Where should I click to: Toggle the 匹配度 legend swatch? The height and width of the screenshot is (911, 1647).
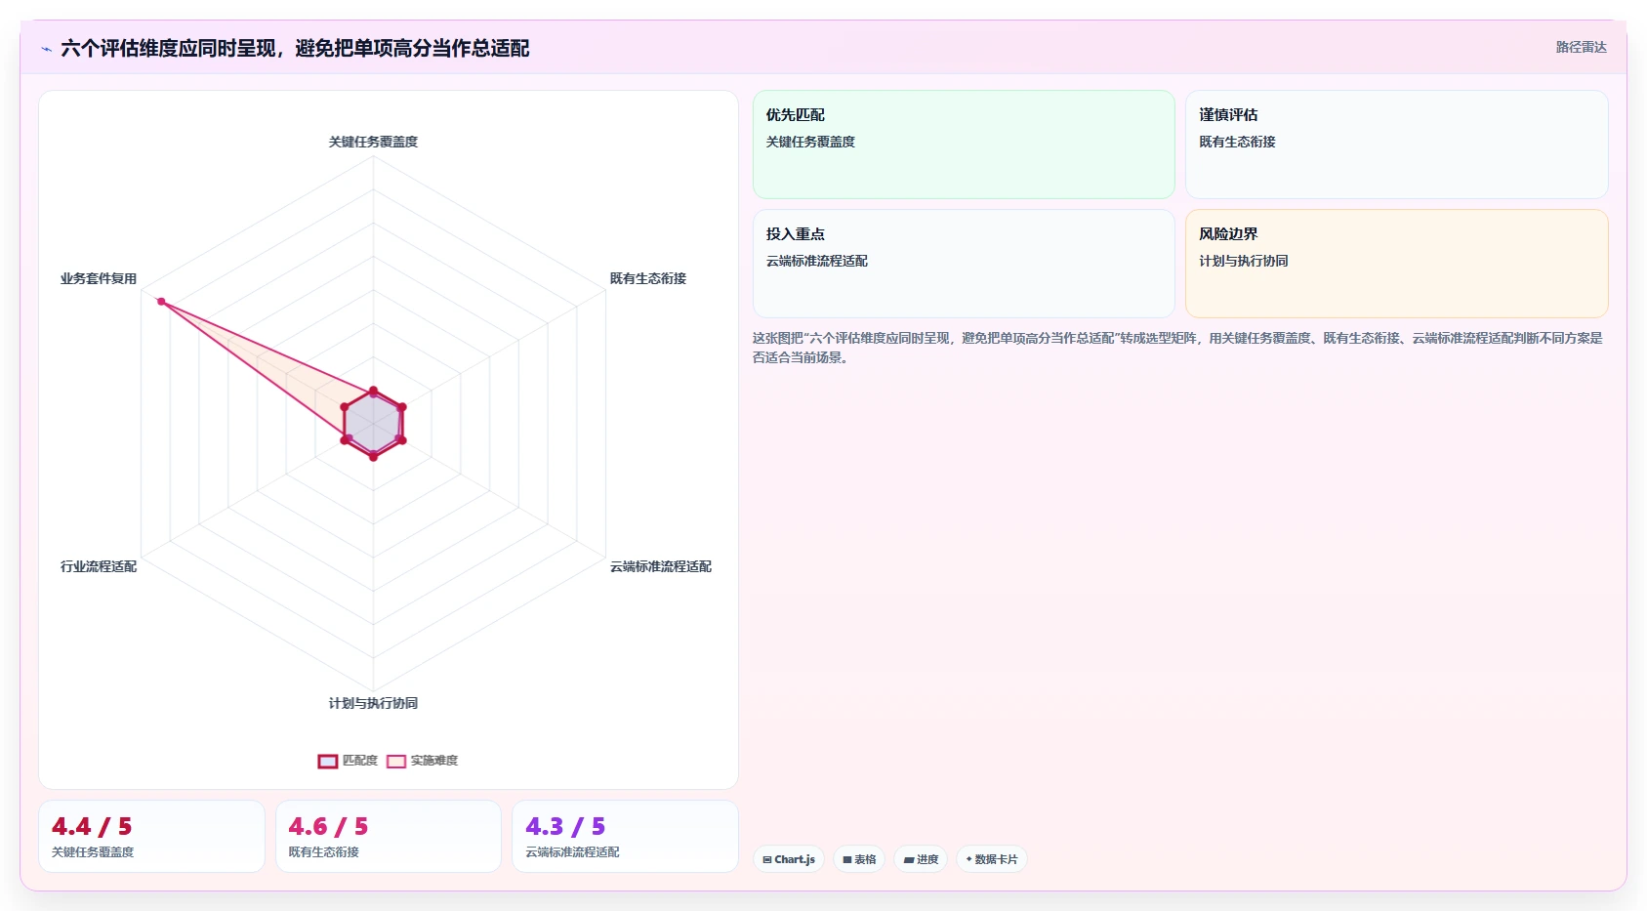pyautogui.click(x=328, y=761)
